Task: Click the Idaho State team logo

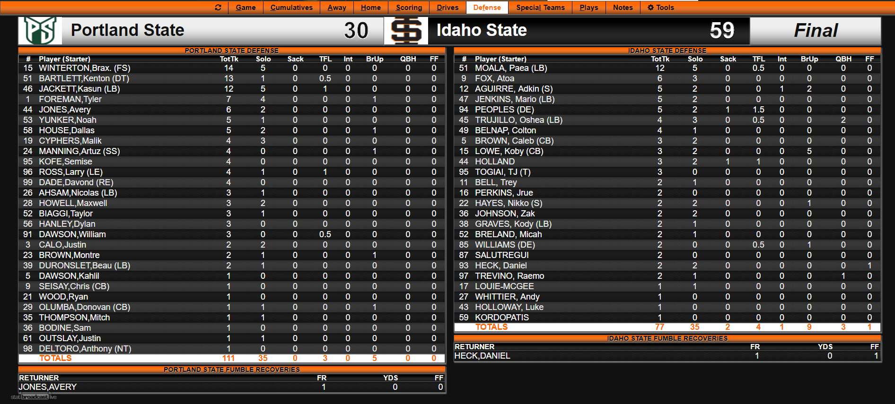Action: [406, 31]
